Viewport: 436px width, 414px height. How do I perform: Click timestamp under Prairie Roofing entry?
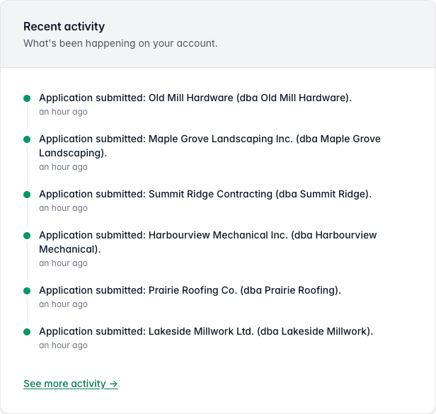tap(63, 304)
